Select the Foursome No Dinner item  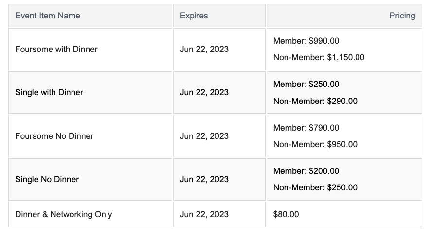54,136
